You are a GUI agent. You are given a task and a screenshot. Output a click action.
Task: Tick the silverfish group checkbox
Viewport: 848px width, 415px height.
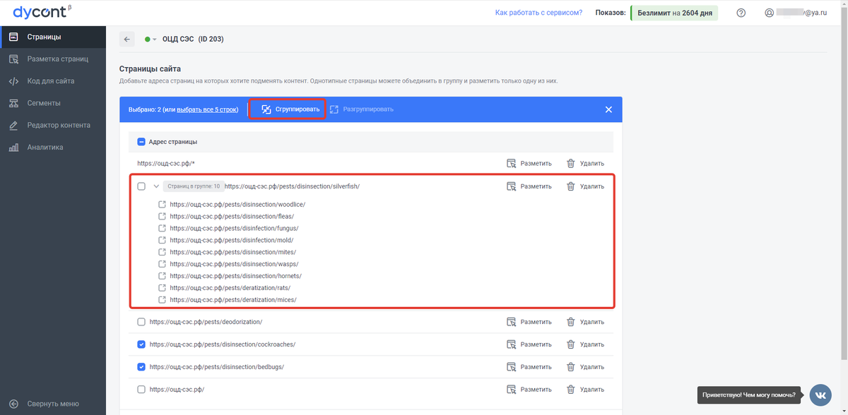[141, 186]
